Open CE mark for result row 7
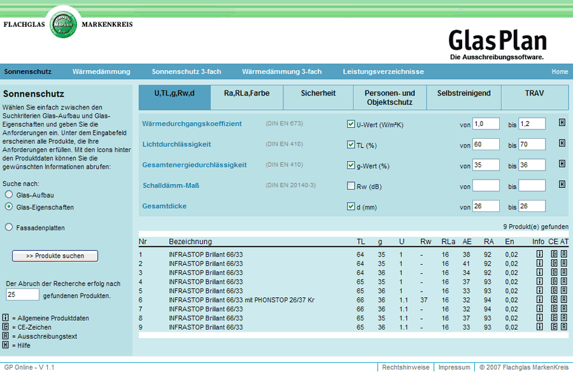This screenshot has height=375, width=573. pyautogui.click(x=555, y=309)
